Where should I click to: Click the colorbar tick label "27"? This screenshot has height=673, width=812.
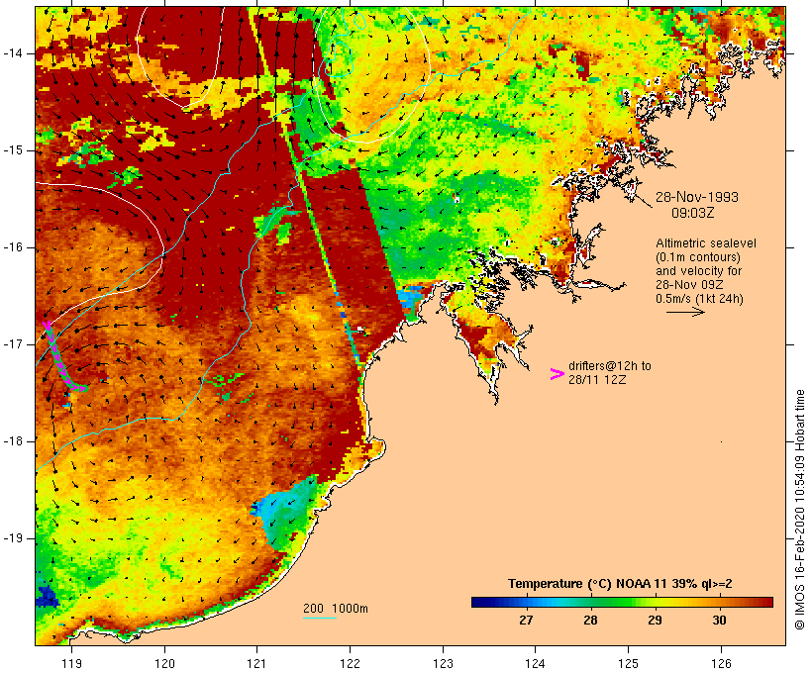click(x=526, y=620)
